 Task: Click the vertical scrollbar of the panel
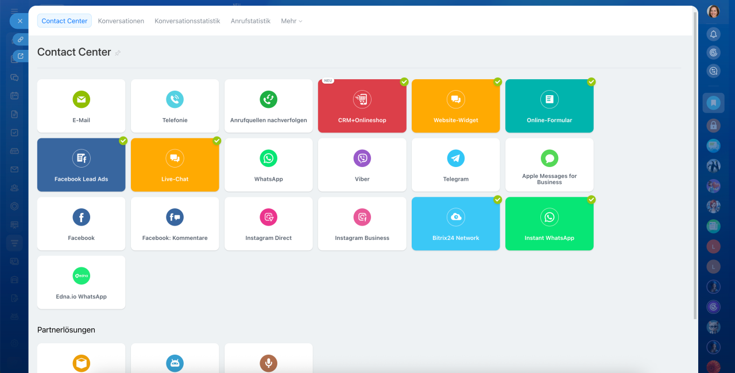pos(695,165)
